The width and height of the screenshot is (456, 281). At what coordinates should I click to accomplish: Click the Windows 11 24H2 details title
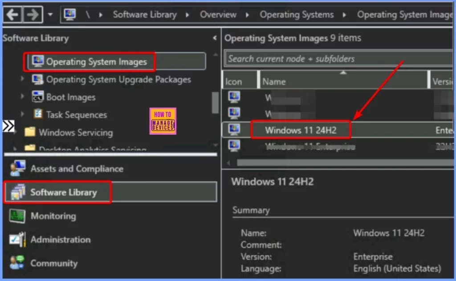(272, 182)
